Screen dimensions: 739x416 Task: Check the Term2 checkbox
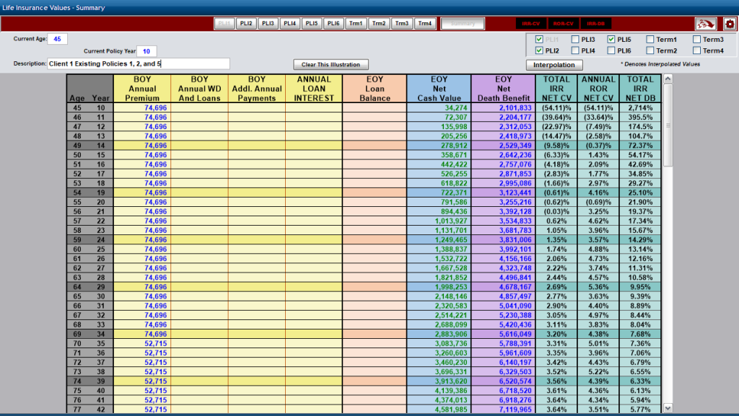click(x=650, y=50)
